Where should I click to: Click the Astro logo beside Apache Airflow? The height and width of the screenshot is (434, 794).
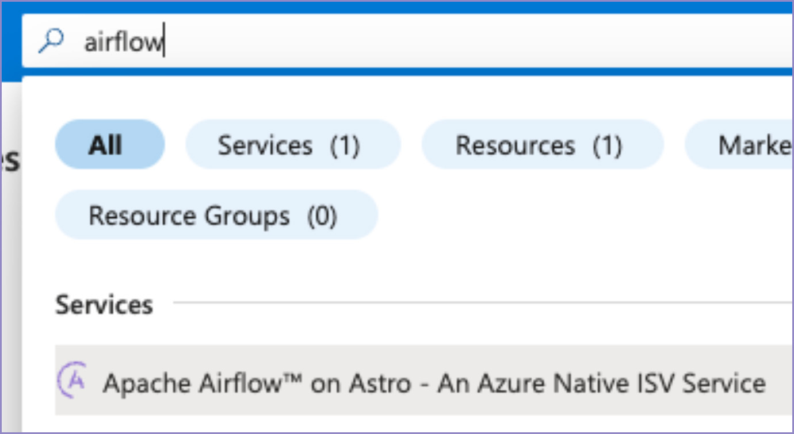(73, 381)
